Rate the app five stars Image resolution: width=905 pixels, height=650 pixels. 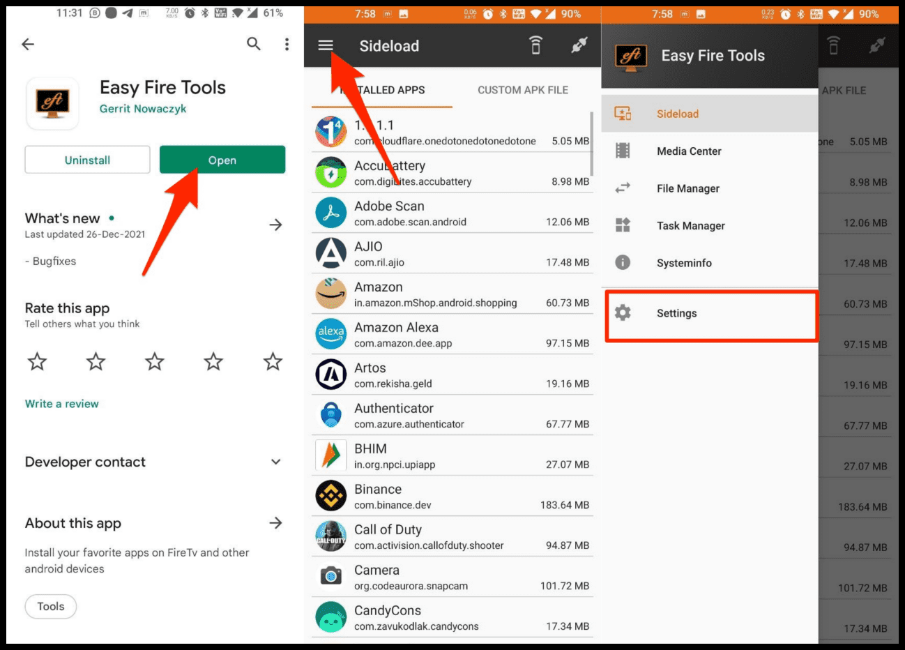(273, 361)
